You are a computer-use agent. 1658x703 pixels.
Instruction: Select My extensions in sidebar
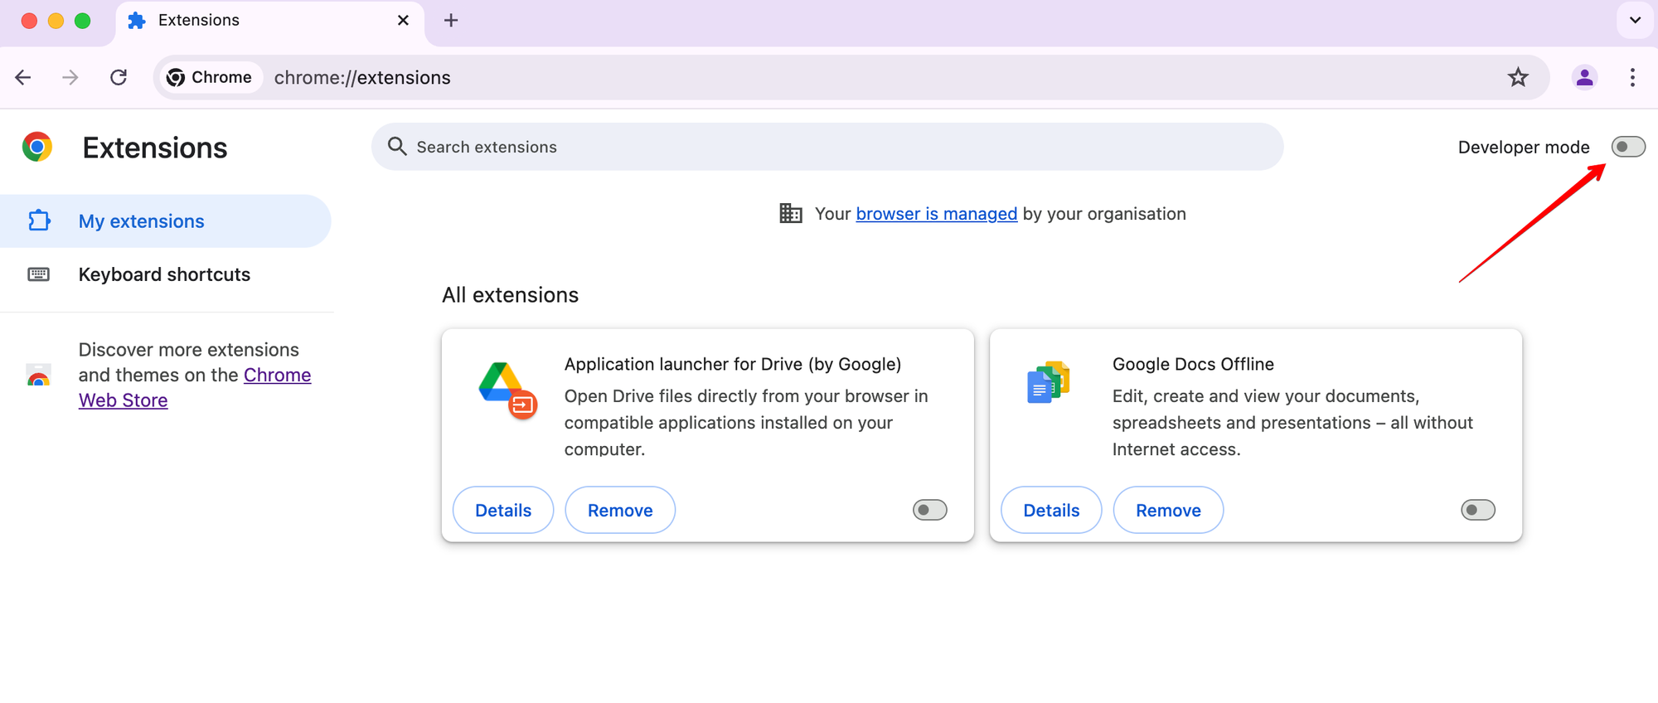(141, 221)
